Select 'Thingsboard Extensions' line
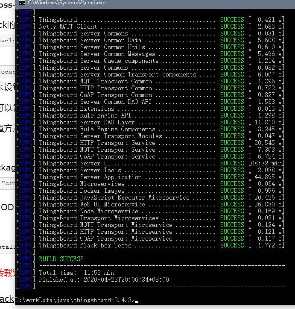This screenshot has width=295, height=309. coord(150,109)
